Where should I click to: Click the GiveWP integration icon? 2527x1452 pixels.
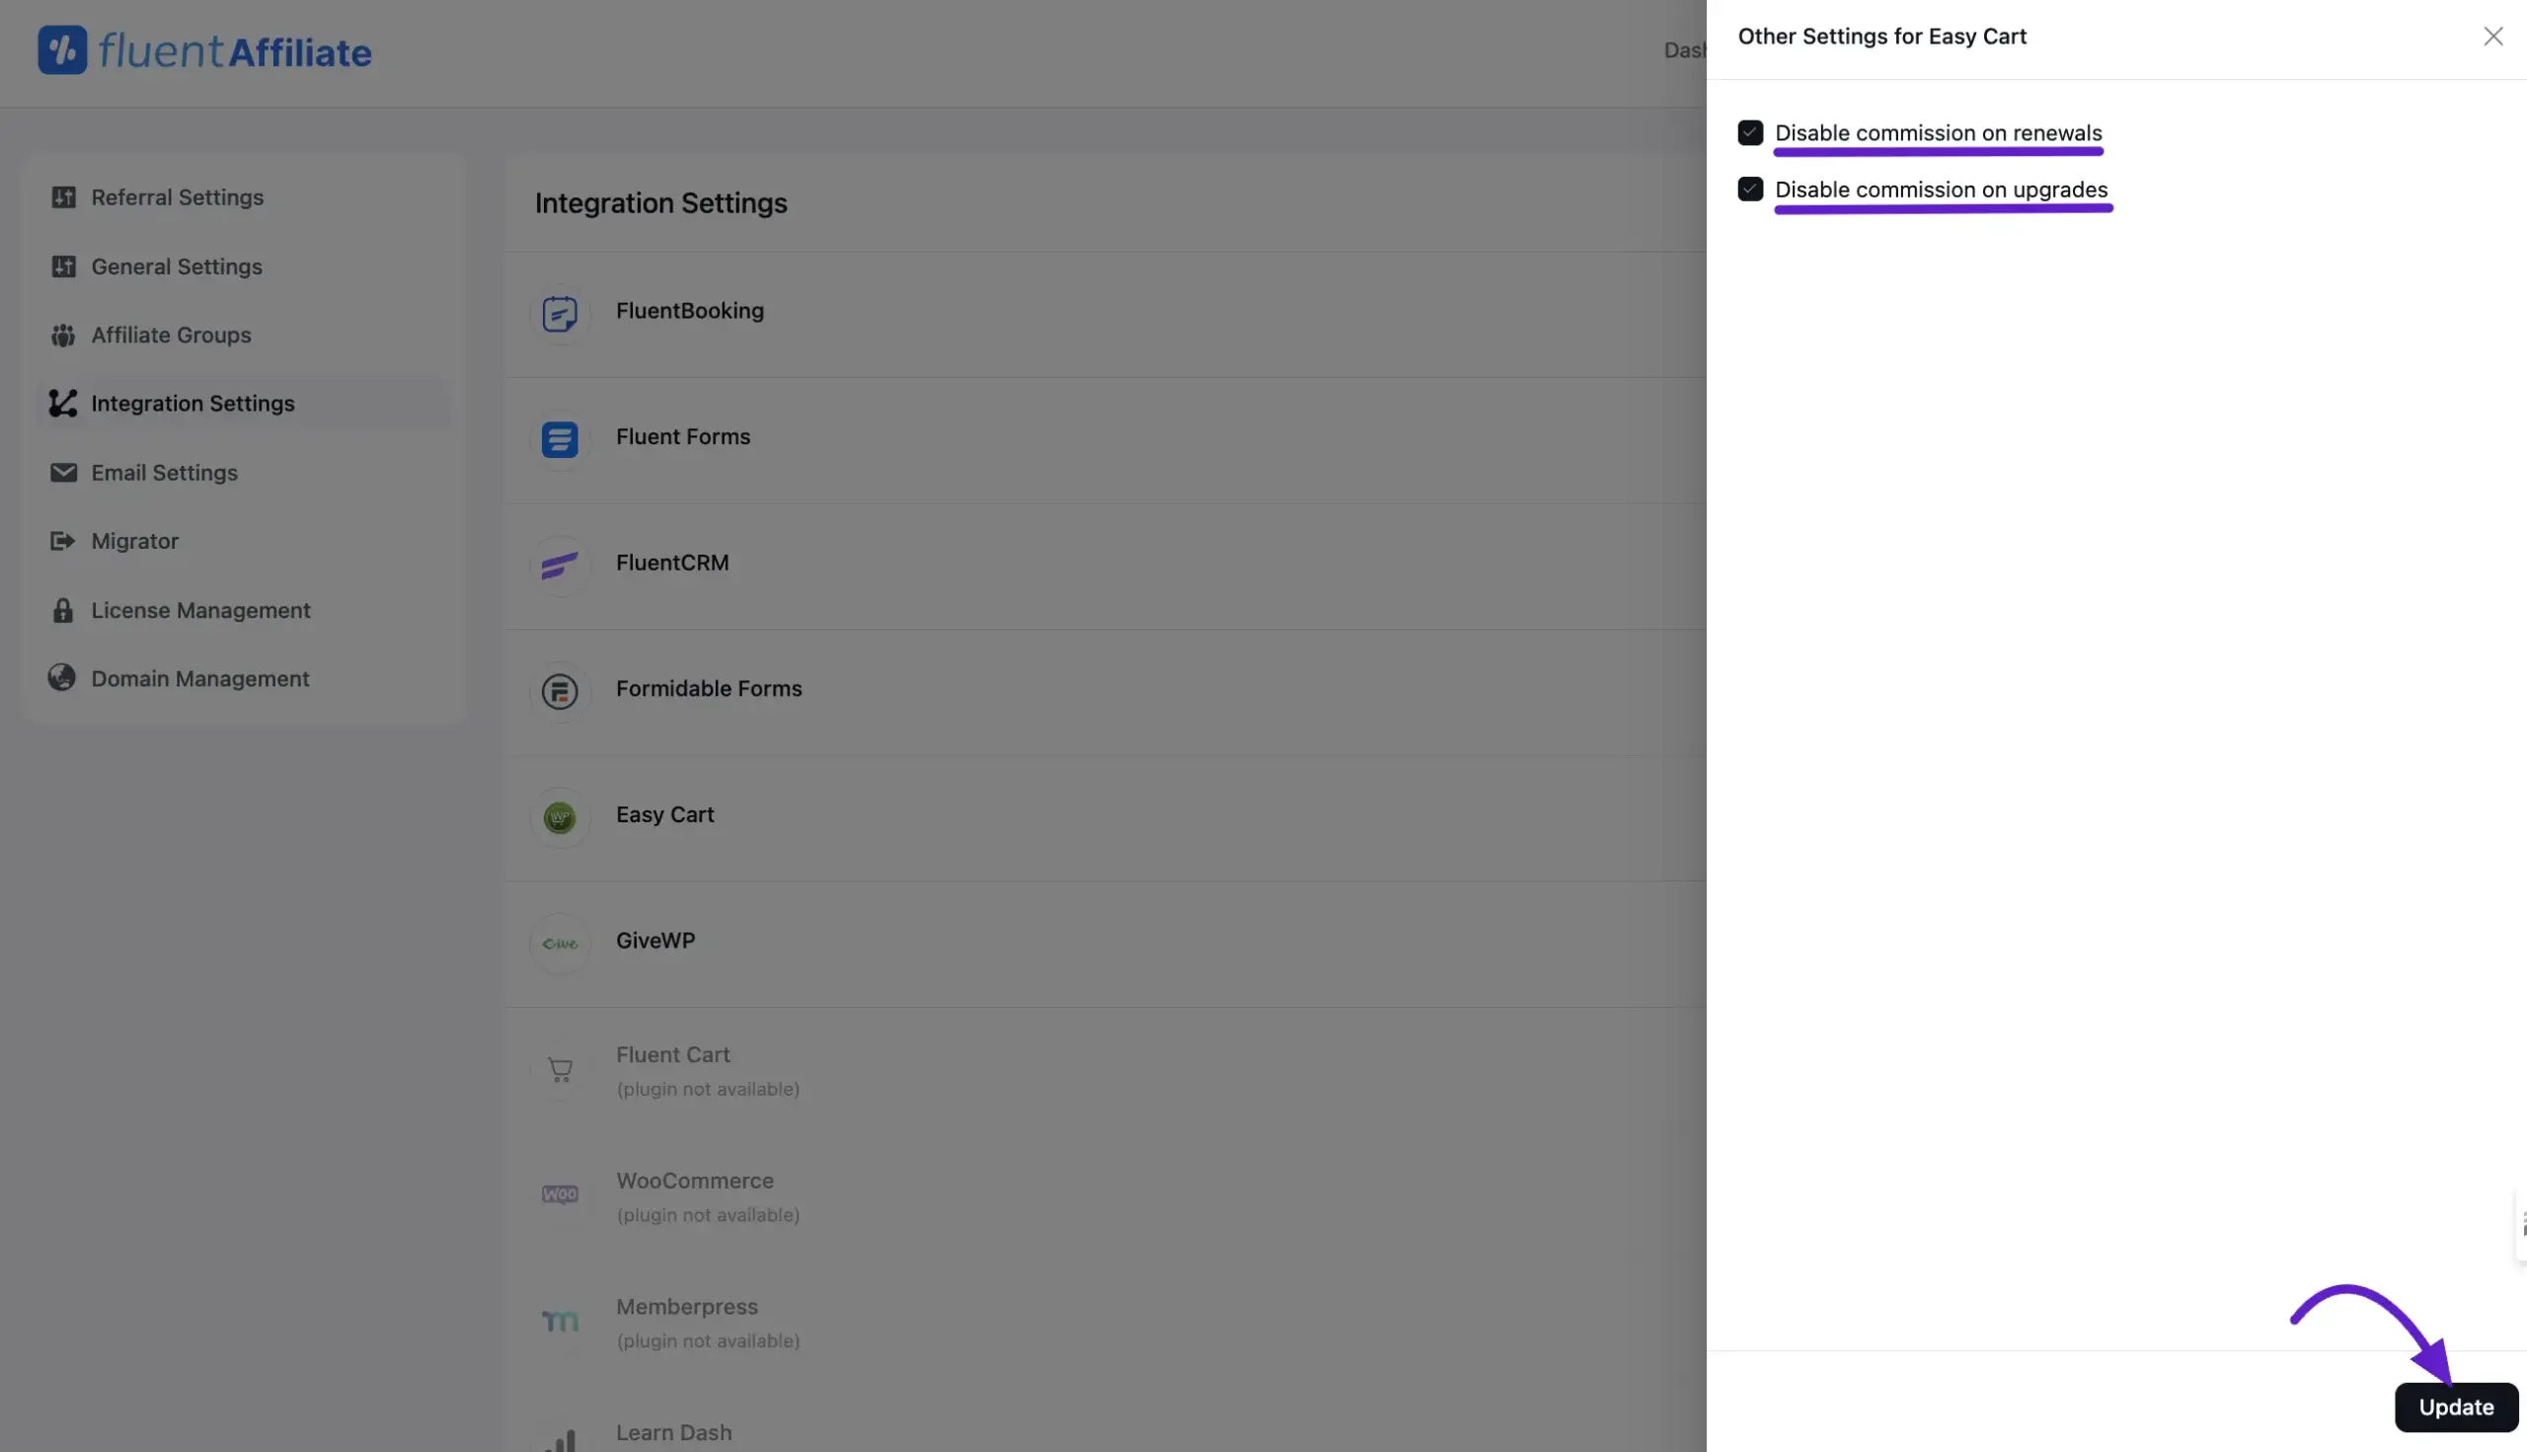pyautogui.click(x=560, y=943)
